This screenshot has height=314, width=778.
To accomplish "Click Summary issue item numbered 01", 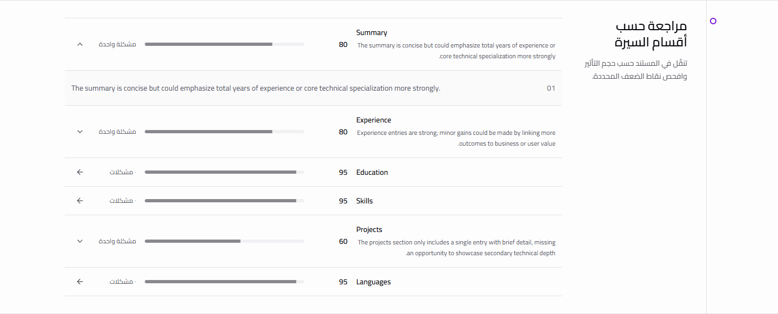I will coord(313,88).
